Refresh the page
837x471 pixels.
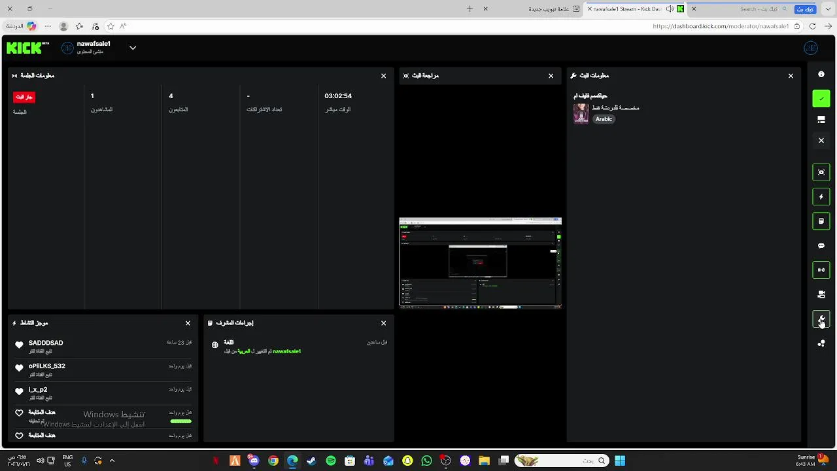point(813,26)
